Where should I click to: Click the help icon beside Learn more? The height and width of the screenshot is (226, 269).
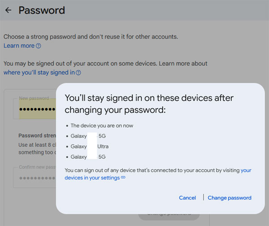(x=39, y=46)
